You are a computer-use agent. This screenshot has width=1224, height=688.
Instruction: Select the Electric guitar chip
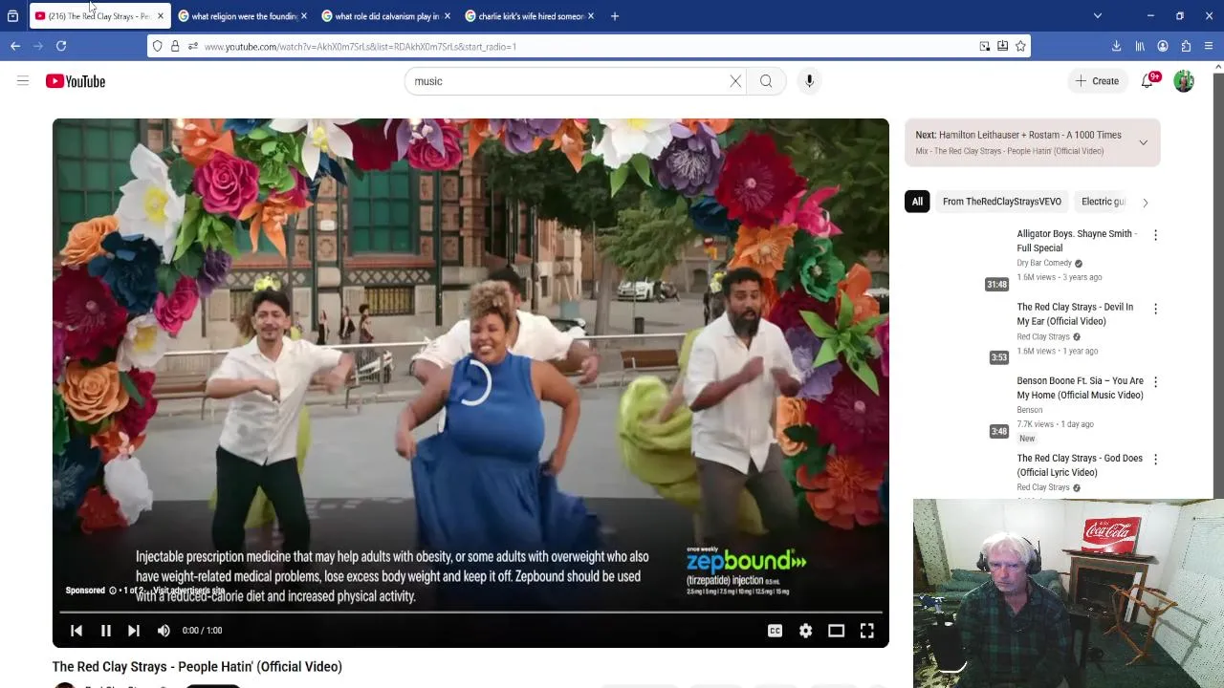click(1104, 202)
